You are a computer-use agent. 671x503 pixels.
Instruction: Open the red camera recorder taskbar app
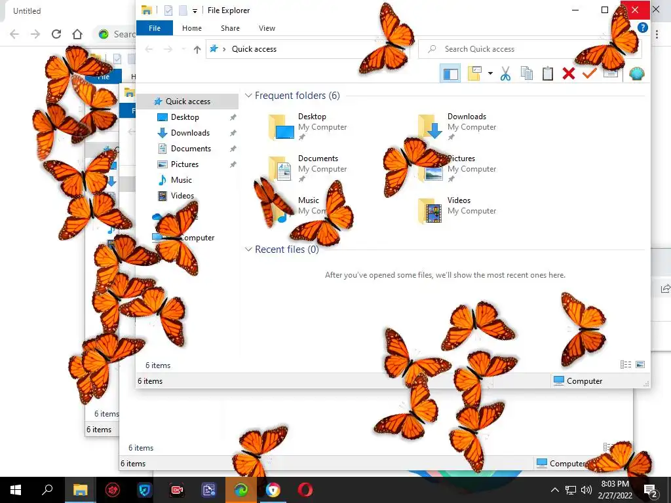pyautogui.click(x=177, y=490)
